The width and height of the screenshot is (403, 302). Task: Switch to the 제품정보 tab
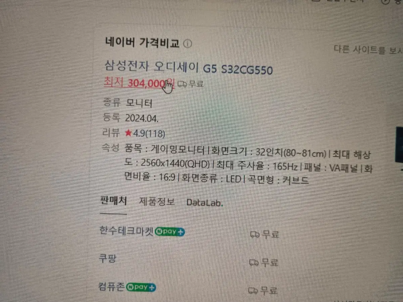[157, 202]
